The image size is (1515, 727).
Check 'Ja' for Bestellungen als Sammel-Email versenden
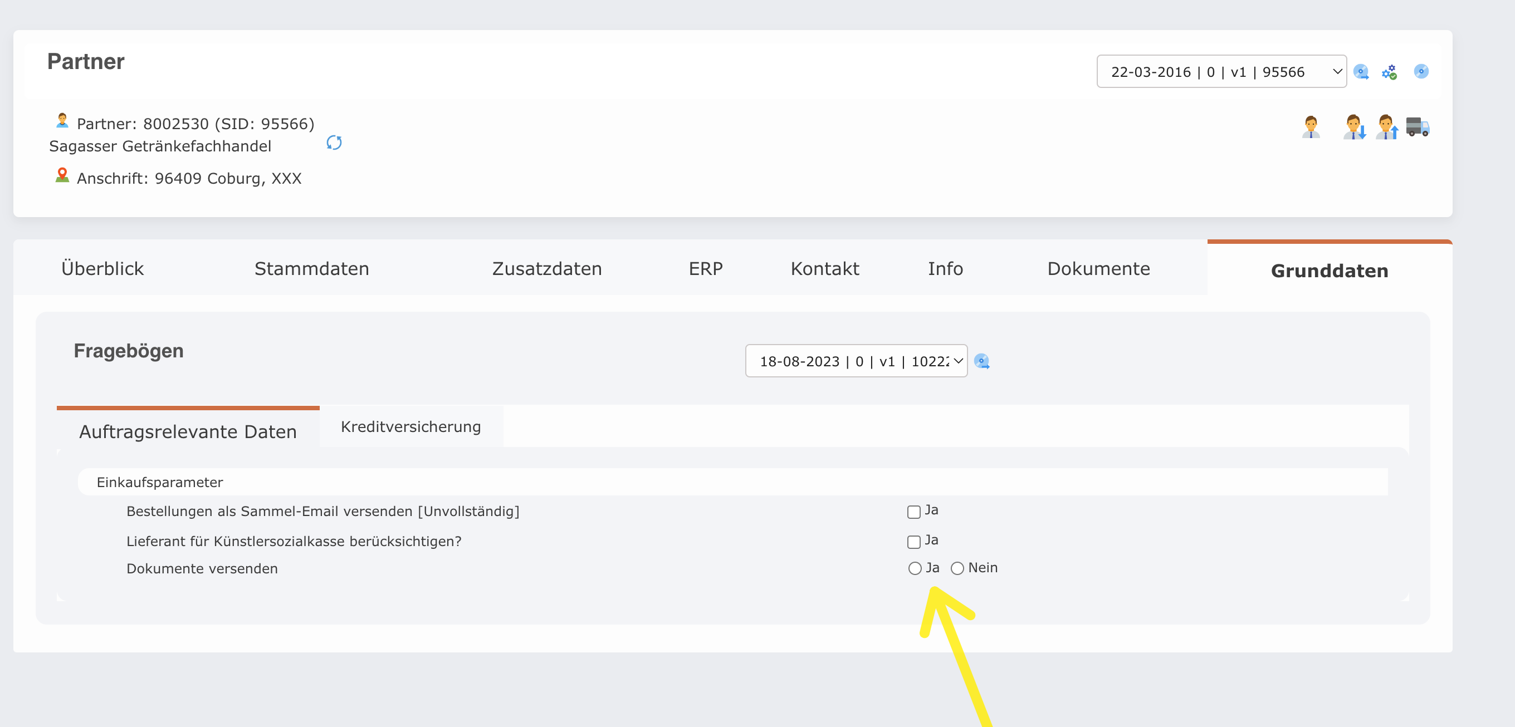(x=913, y=512)
